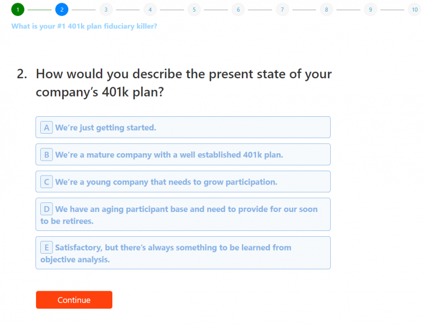
Task: Click the "#1 401k plan fiduciary killer" step label
Action: tap(84, 26)
